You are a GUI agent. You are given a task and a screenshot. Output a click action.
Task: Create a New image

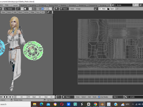coord(102,9)
